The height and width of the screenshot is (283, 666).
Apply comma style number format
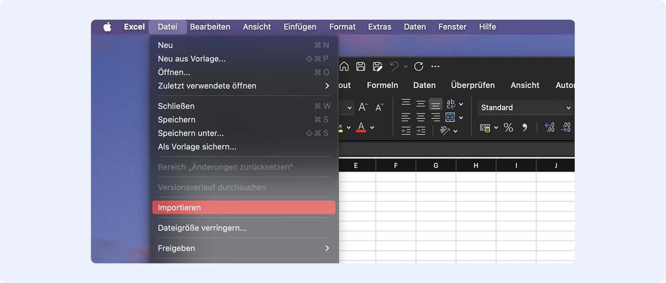pos(525,127)
